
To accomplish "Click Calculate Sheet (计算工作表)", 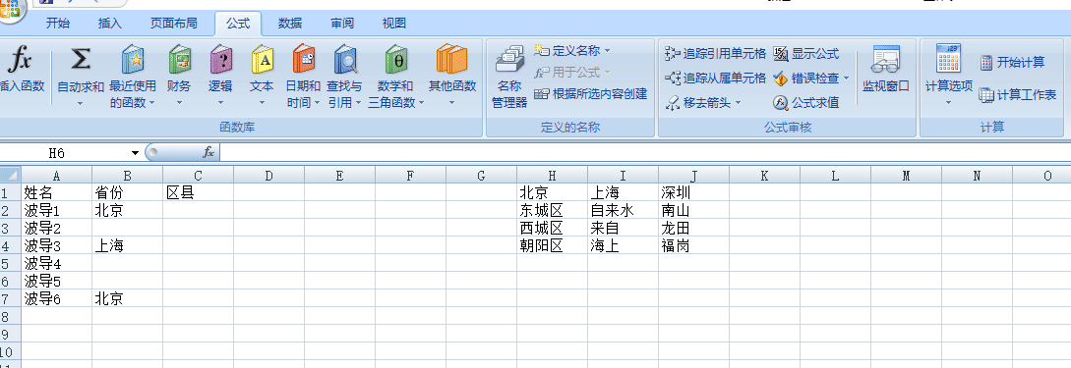I will click(1018, 95).
